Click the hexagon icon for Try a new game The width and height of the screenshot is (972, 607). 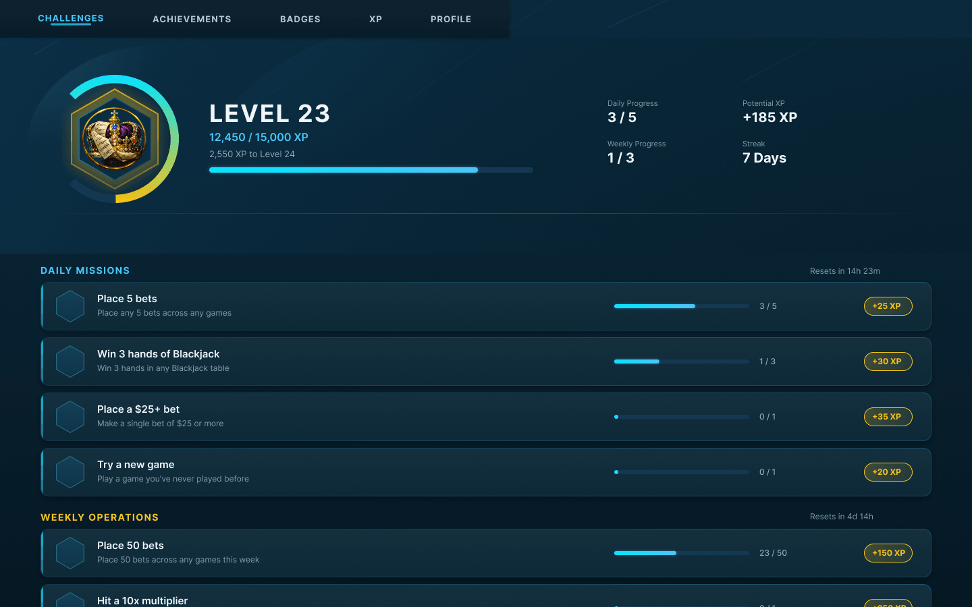(70, 472)
